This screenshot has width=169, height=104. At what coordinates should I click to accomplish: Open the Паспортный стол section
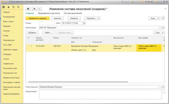pyautogui.click(x=10, y=73)
